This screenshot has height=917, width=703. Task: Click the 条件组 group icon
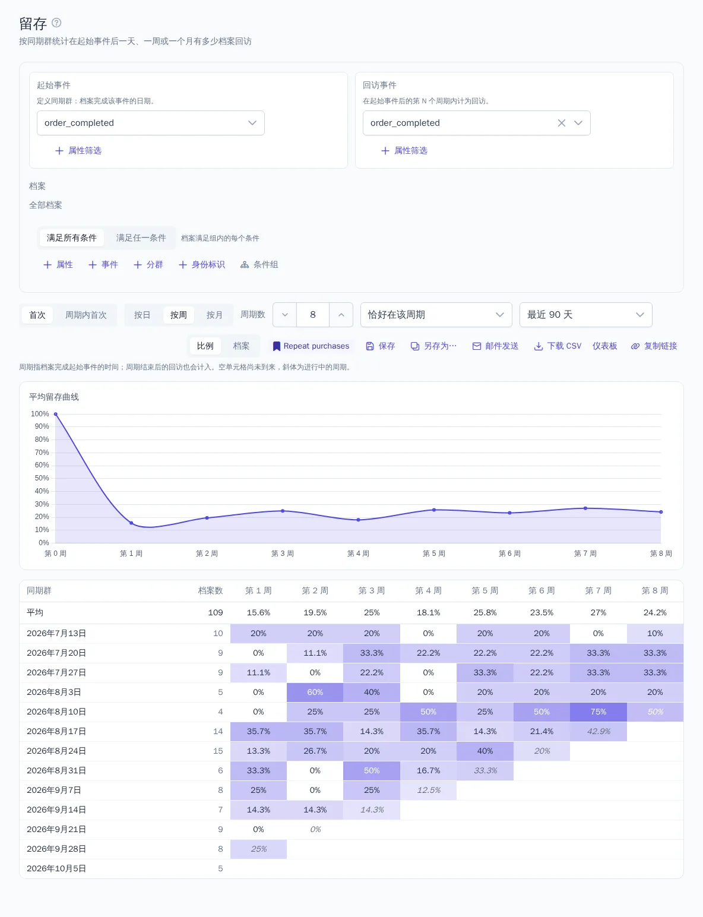pyautogui.click(x=245, y=265)
